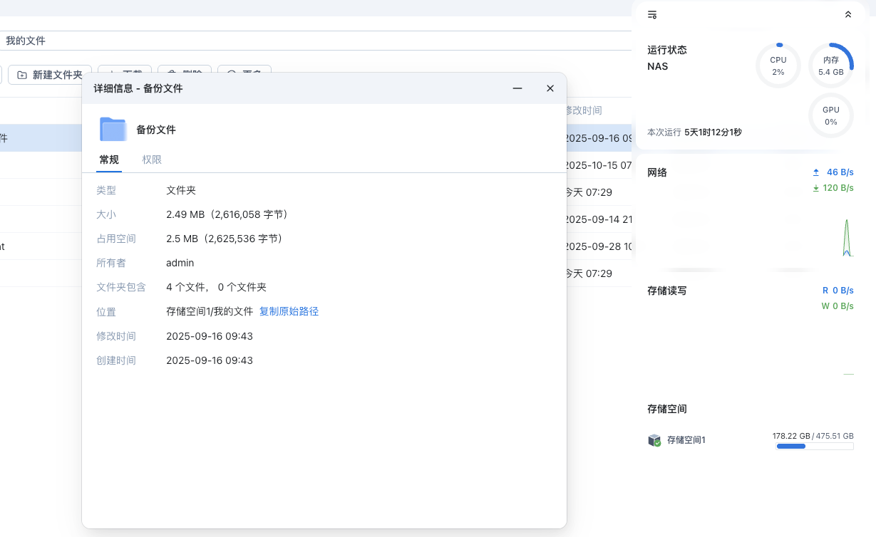The height and width of the screenshot is (537, 876).
Task: Click the CPU usage gauge
Action: click(x=778, y=65)
